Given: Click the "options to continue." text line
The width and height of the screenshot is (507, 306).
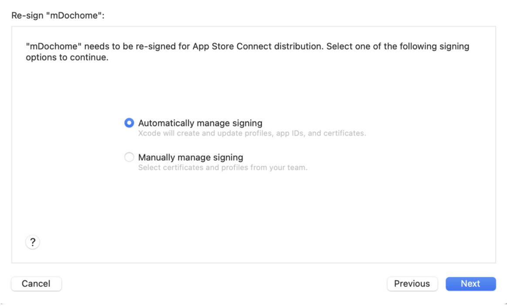Looking at the screenshot, I should 67,57.
